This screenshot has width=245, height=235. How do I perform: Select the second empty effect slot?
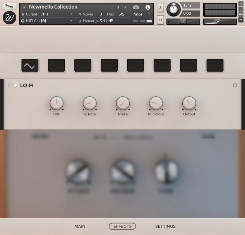click(56, 65)
